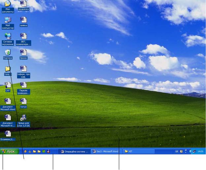Viewport: 206px width, 170px height.
Task: Select the титул Word document
Action: point(23,103)
